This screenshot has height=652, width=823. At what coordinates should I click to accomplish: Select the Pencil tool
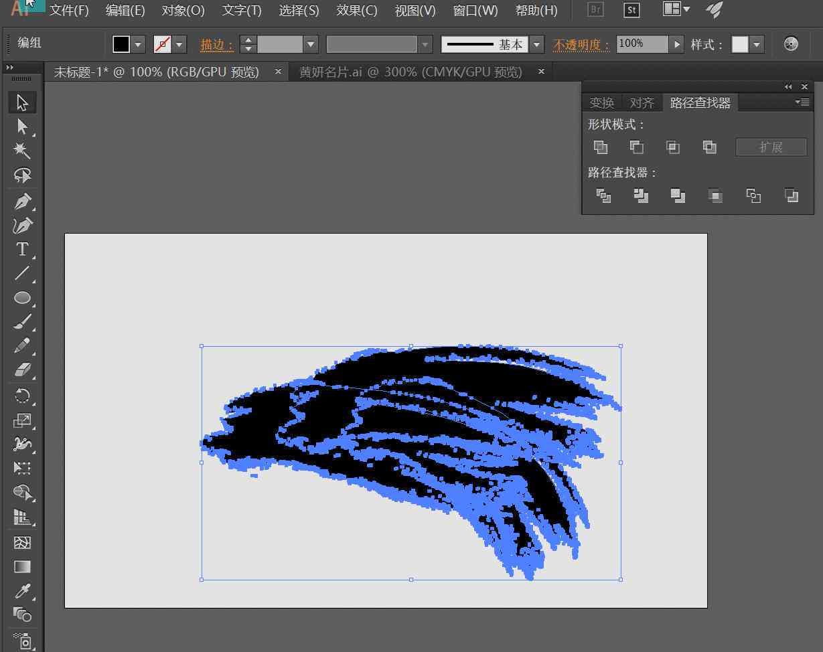[22, 346]
